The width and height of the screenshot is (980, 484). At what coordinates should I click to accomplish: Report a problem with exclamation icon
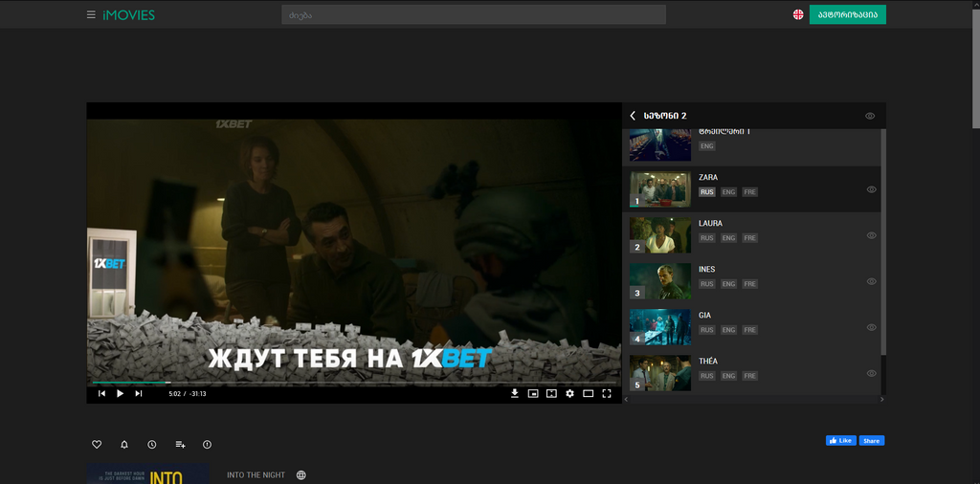tap(208, 445)
